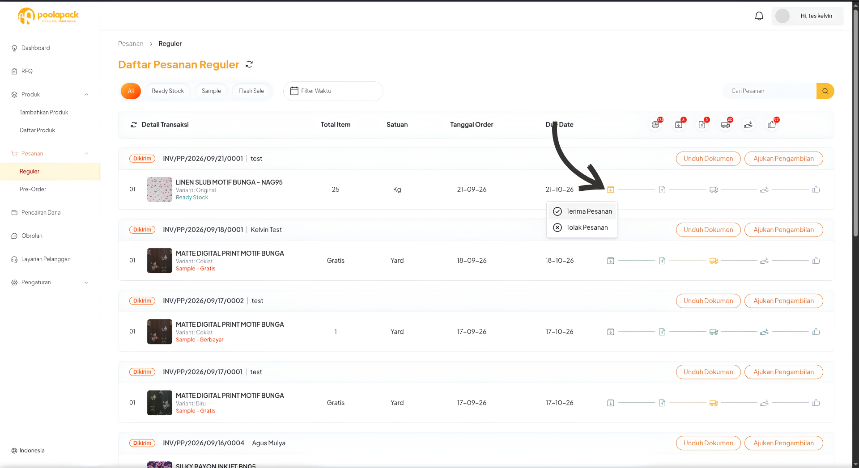This screenshot has width=859, height=468.
Task: Focus the Cari Pesanan search field
Action: pyautogui.click(x=770, y=91)
